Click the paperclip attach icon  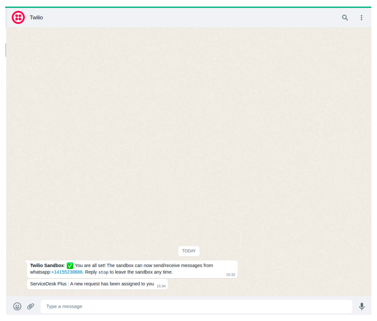click(30, 306)
